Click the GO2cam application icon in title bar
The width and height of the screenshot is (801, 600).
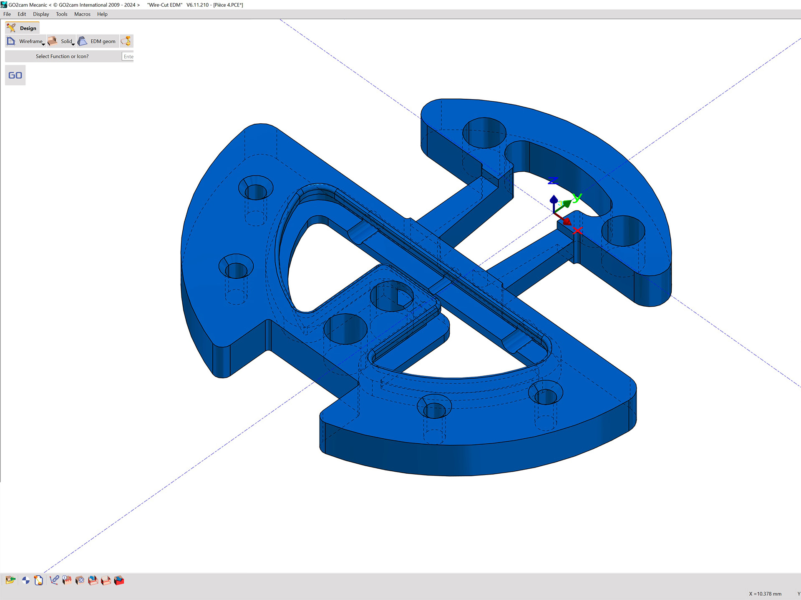coord(4,5)
